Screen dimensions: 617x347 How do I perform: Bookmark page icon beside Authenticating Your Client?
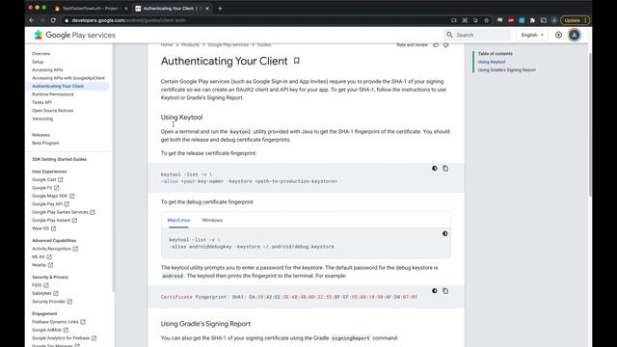[296, 61]
